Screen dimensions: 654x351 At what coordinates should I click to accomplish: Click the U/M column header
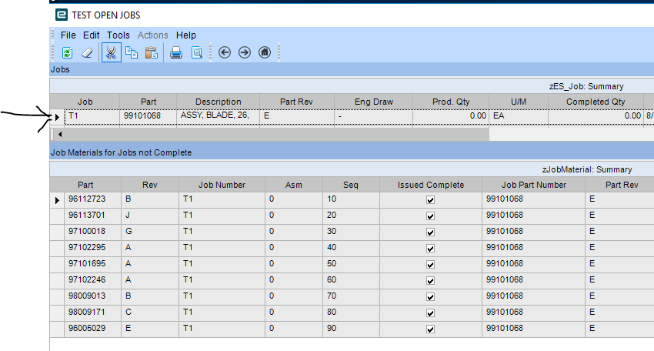point(519,102)
